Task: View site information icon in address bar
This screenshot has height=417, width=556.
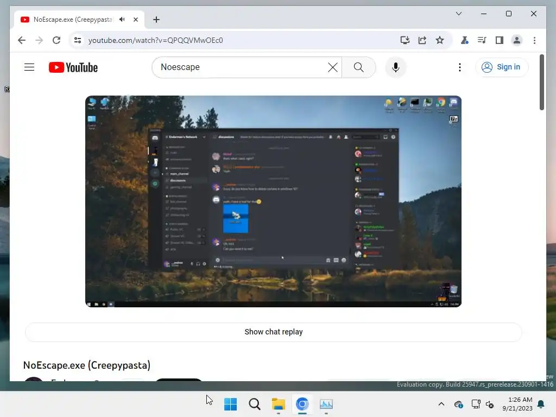Action: [x=78, y=40]
